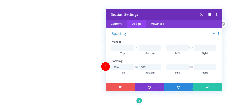The width and height of the screenshot is (233, 109).
Task: Click the Margin Top input field
Action: (x=122, y=48)
